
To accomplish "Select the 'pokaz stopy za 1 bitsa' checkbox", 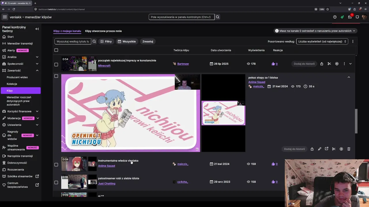I will coord(56,76).
